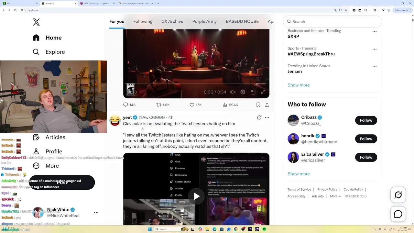414x233 pixels.
Task: Share the stage video post
Action: pos(267,105)
